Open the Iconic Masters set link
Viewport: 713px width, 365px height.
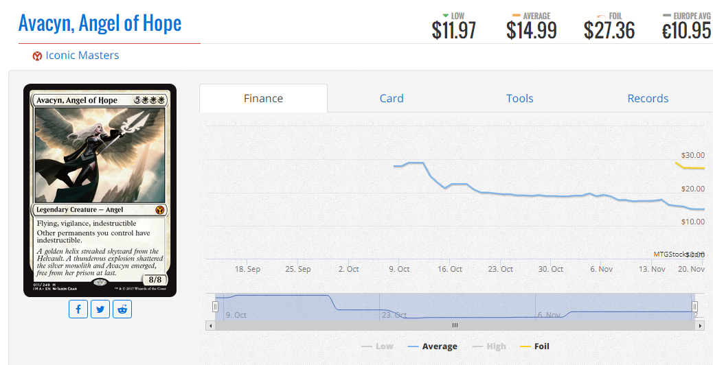[x=82, y=56]
